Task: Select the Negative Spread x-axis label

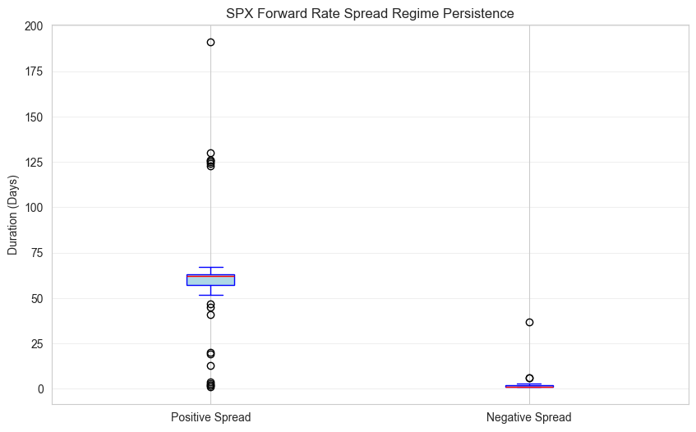Action: tap(528, 417)
